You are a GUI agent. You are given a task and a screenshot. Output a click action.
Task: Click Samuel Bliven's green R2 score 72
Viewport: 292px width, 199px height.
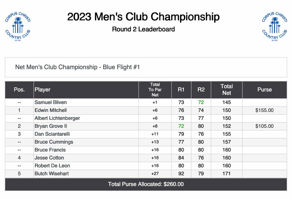(x=201, y=102)
